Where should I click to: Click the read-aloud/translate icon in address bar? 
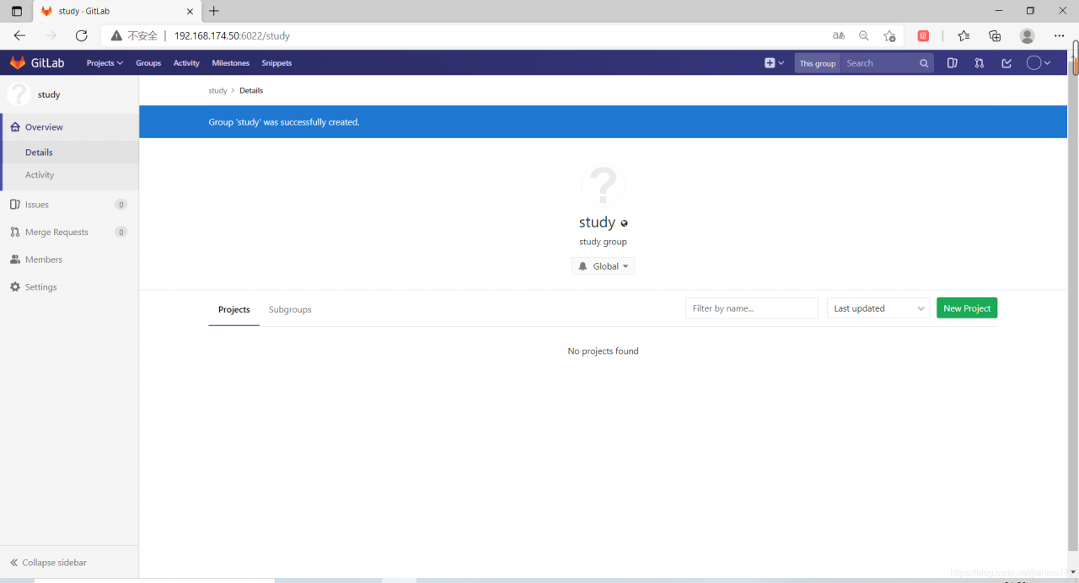click(x=838, y=35)
